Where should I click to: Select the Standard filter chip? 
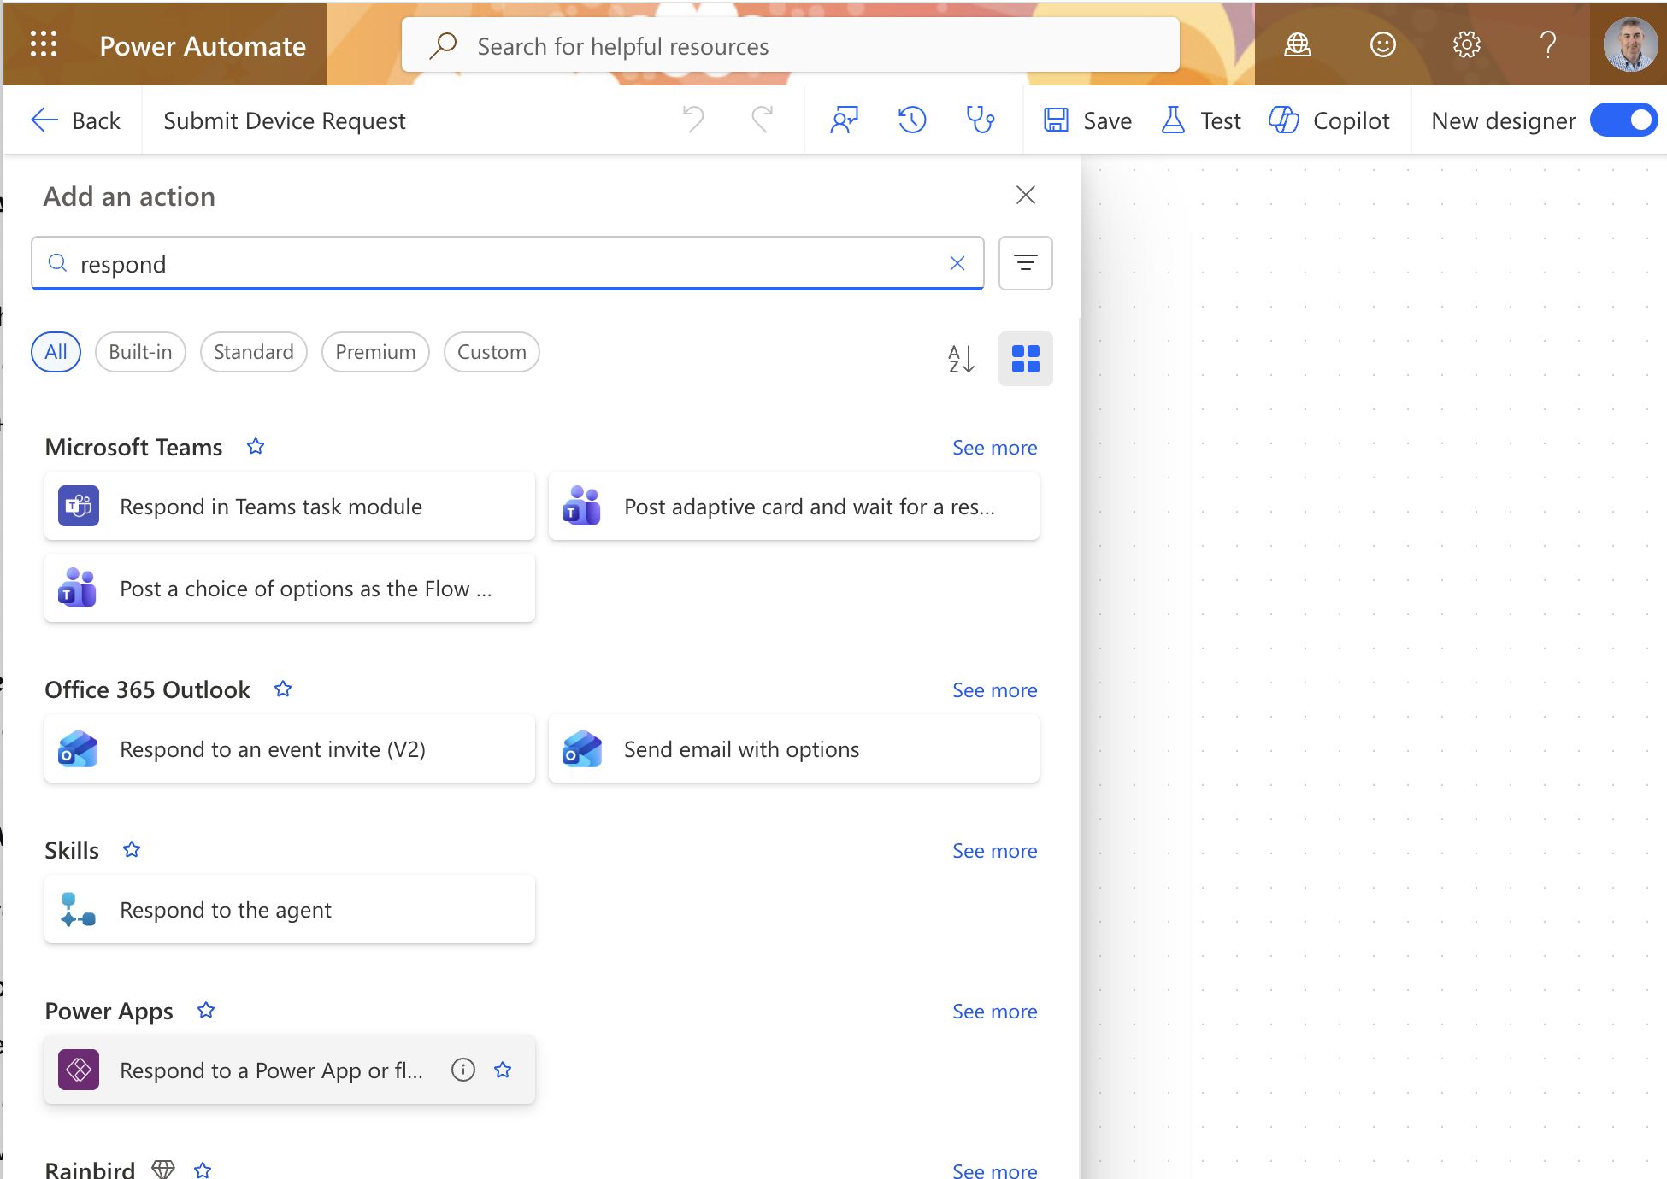(x=253, y=352)
